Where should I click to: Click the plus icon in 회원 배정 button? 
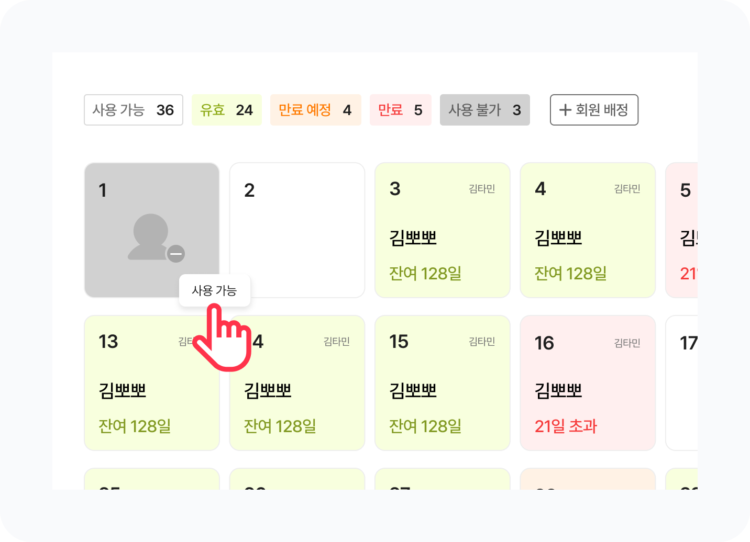click(565, 110)
